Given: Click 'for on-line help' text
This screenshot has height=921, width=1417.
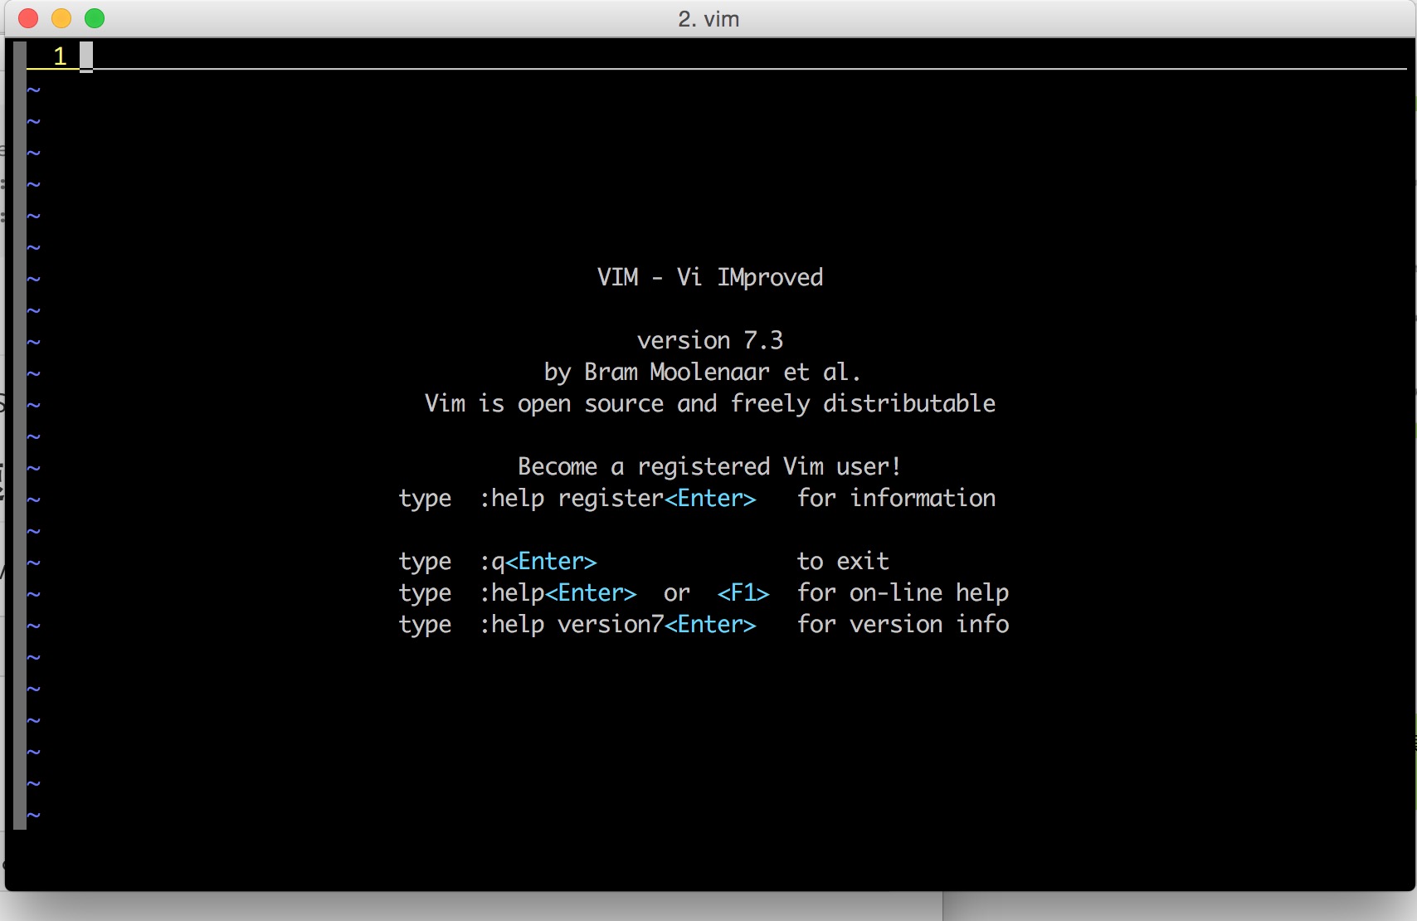Looking at the screenshot, I should point(903,592).
